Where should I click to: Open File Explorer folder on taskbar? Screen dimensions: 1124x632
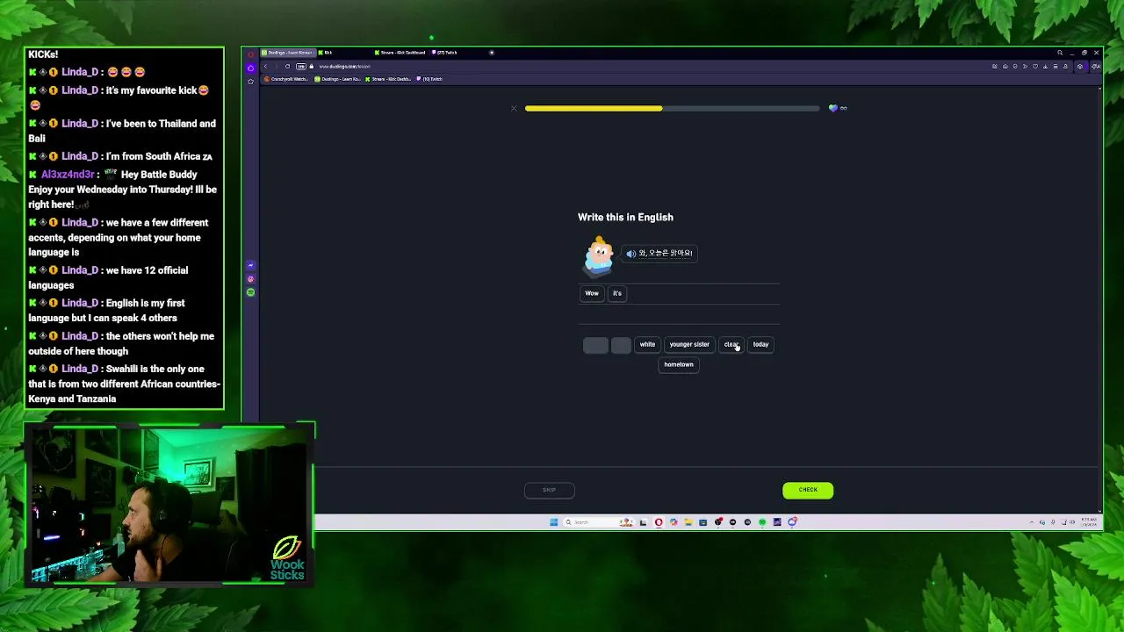[x=688, y=522]
